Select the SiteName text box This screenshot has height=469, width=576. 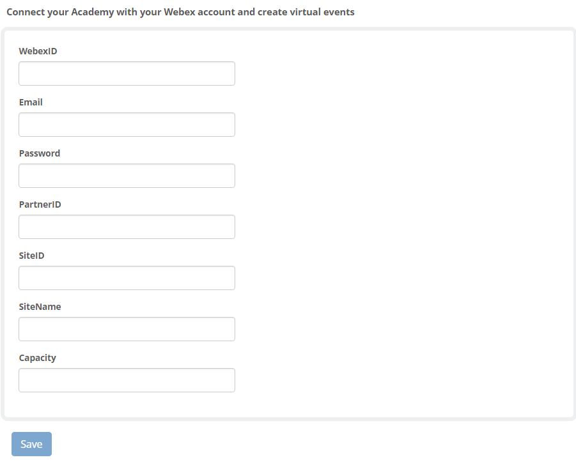[126, 328]
